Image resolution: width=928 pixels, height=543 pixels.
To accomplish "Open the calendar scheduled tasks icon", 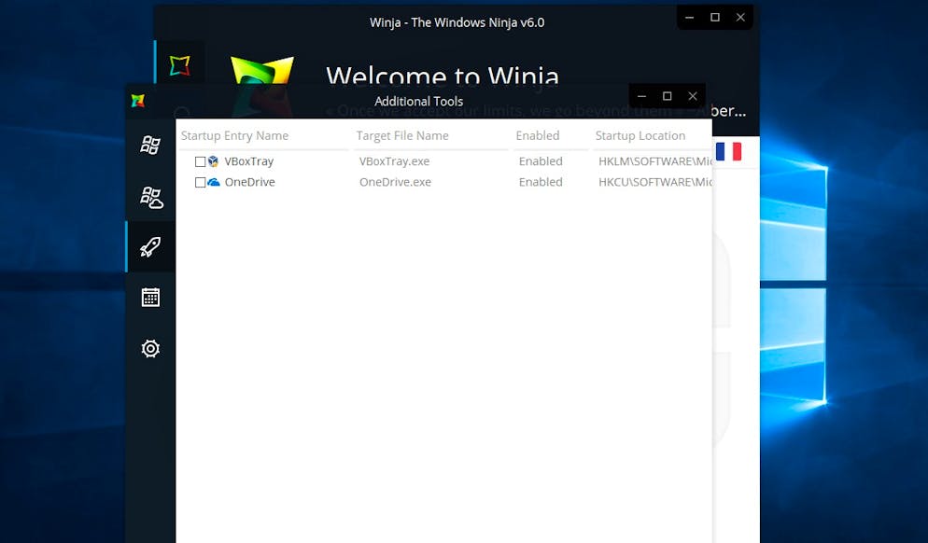I will click(x=150, y=297).
